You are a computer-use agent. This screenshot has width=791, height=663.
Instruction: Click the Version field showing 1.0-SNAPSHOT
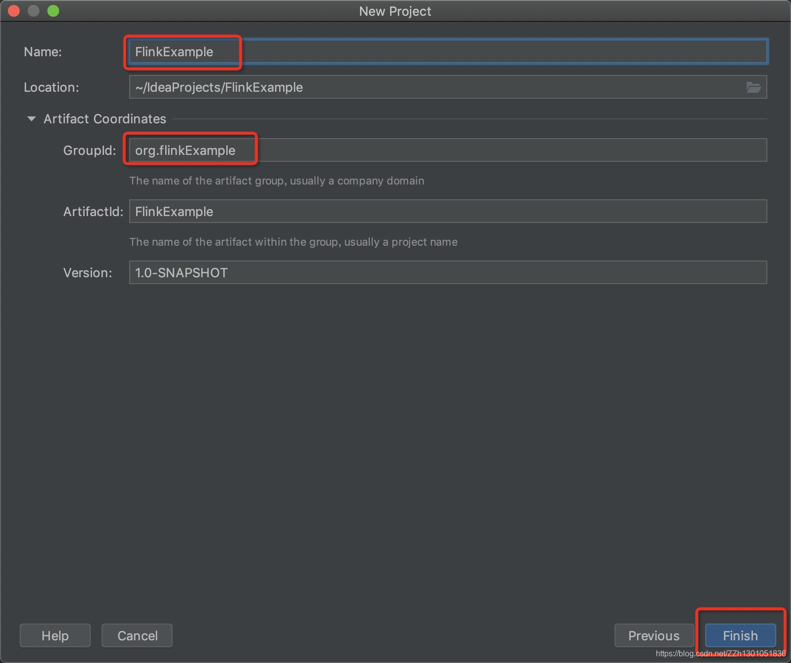tap(448, 272)
